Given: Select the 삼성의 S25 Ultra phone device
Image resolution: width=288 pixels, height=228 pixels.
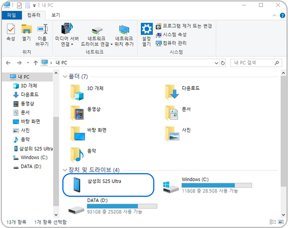Looking at the screenshot, I should (108, 185).
